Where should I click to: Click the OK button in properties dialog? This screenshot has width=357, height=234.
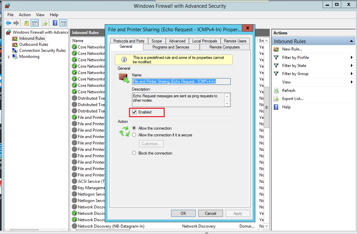183,213
